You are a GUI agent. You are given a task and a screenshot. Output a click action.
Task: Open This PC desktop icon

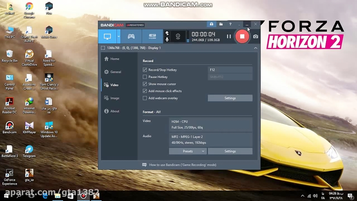(x=10, y=32)
